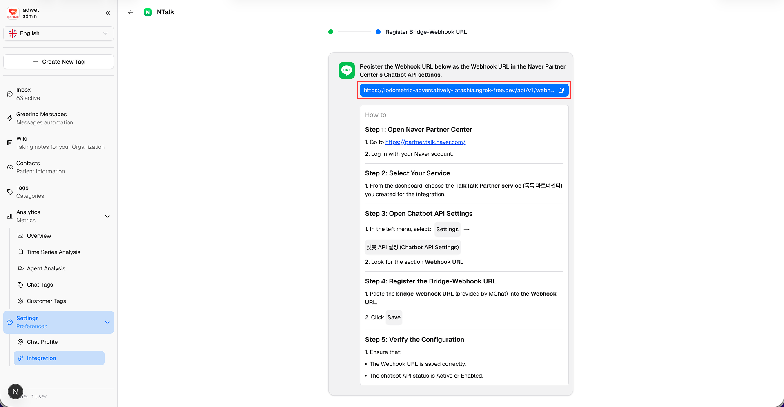Click the first green stepper dot

click(x=330, y=32)
